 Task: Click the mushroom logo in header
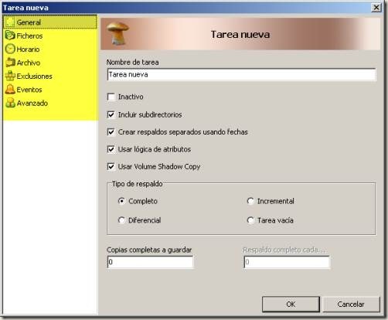point(117,33)
